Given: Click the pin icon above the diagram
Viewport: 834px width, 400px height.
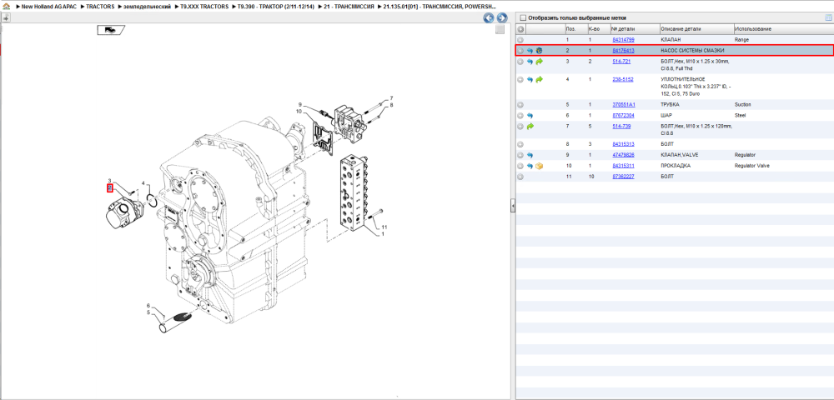Looking at the screenshot, I should (x=6, y=18).
